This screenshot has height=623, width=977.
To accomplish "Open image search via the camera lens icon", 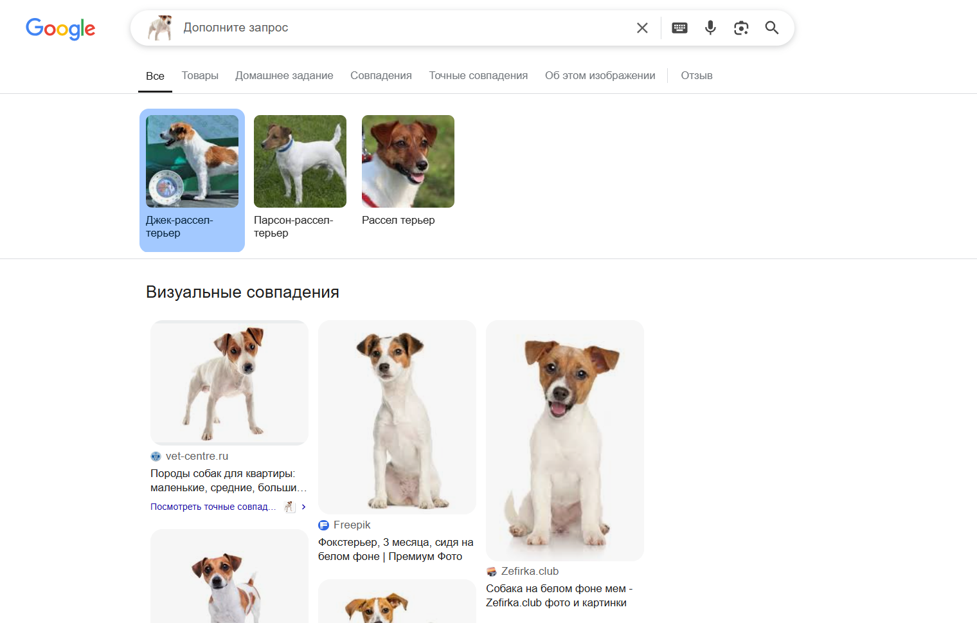I will point(741,28).
